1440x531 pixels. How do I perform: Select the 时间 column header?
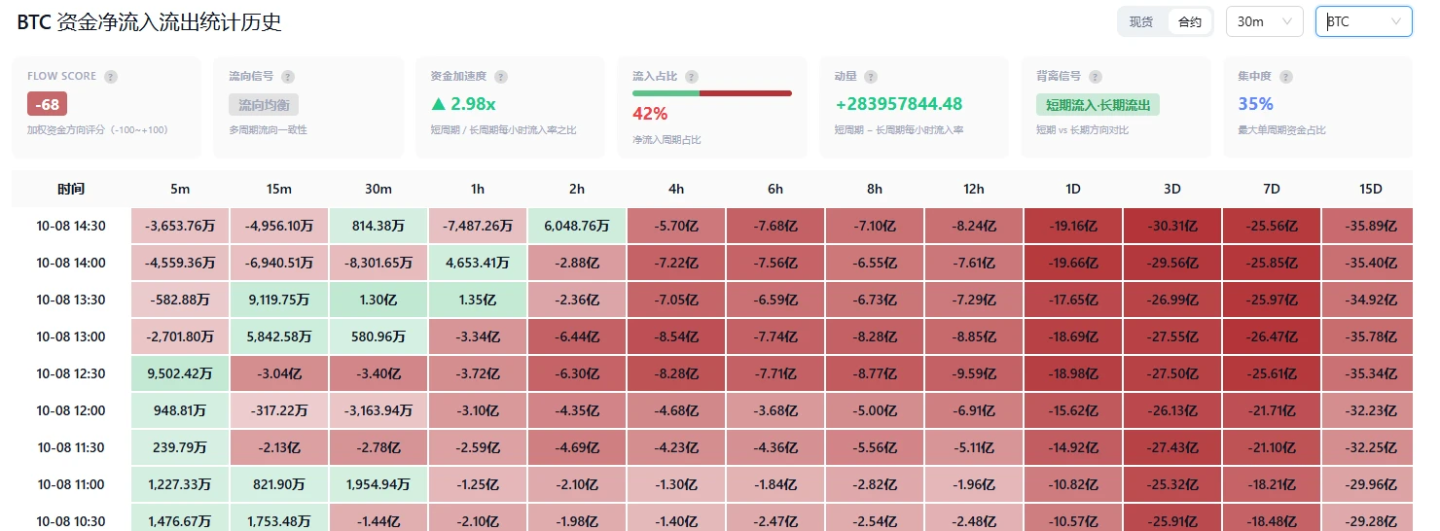tap(71, 189)
